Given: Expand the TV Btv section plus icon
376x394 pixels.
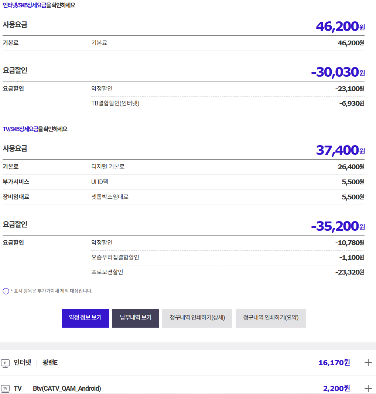Looking at the screenshot, I should point(368,388).
